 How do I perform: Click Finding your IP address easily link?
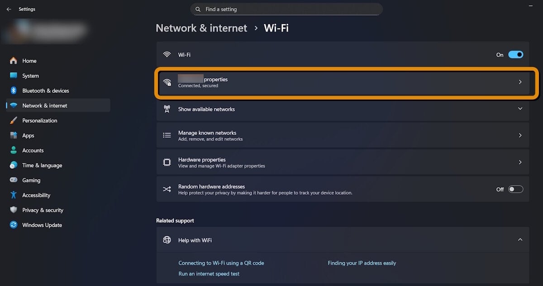pos(362,263)
